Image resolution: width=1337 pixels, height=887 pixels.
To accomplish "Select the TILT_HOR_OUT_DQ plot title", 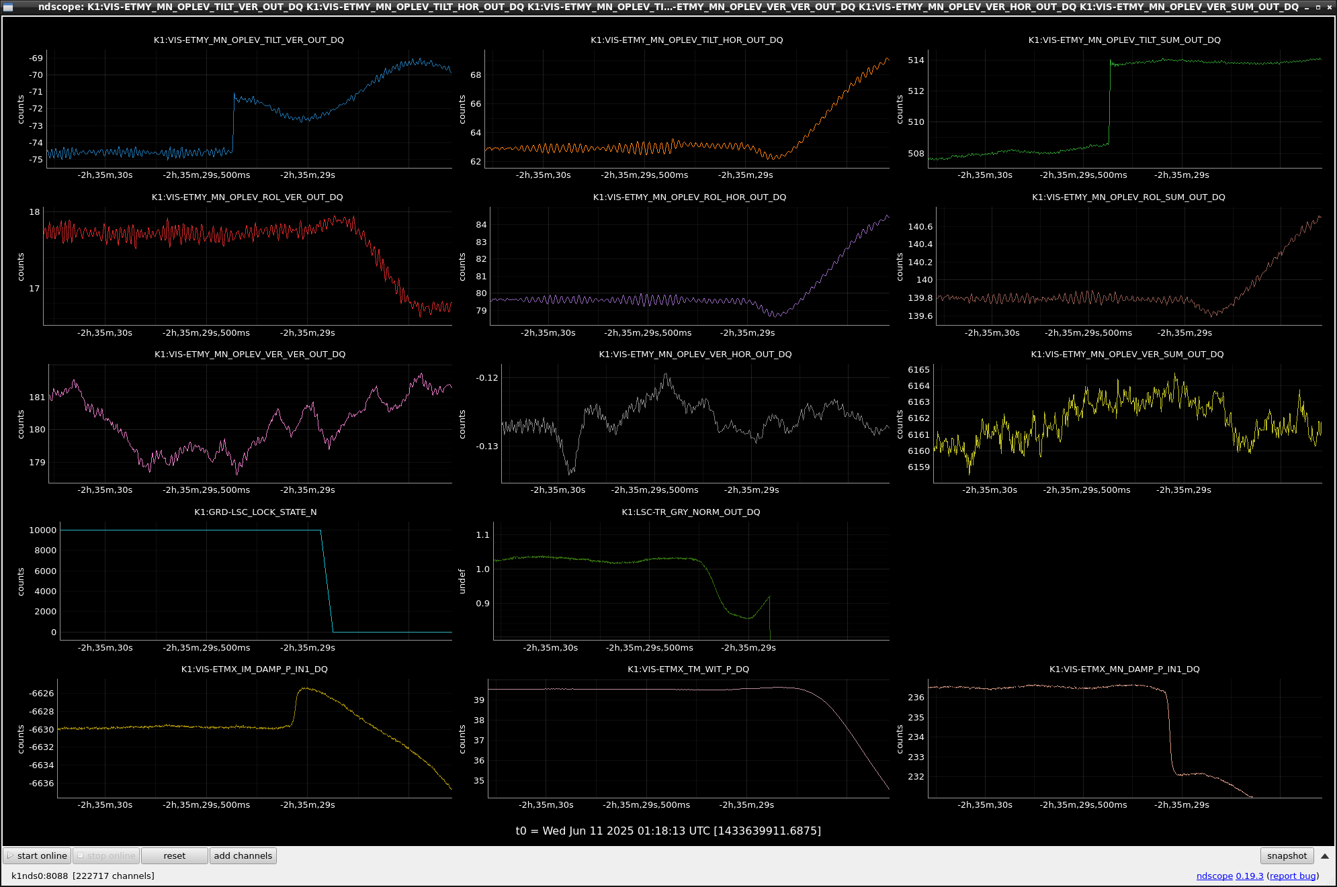I will pyautogui.click(x=687, y=40).
